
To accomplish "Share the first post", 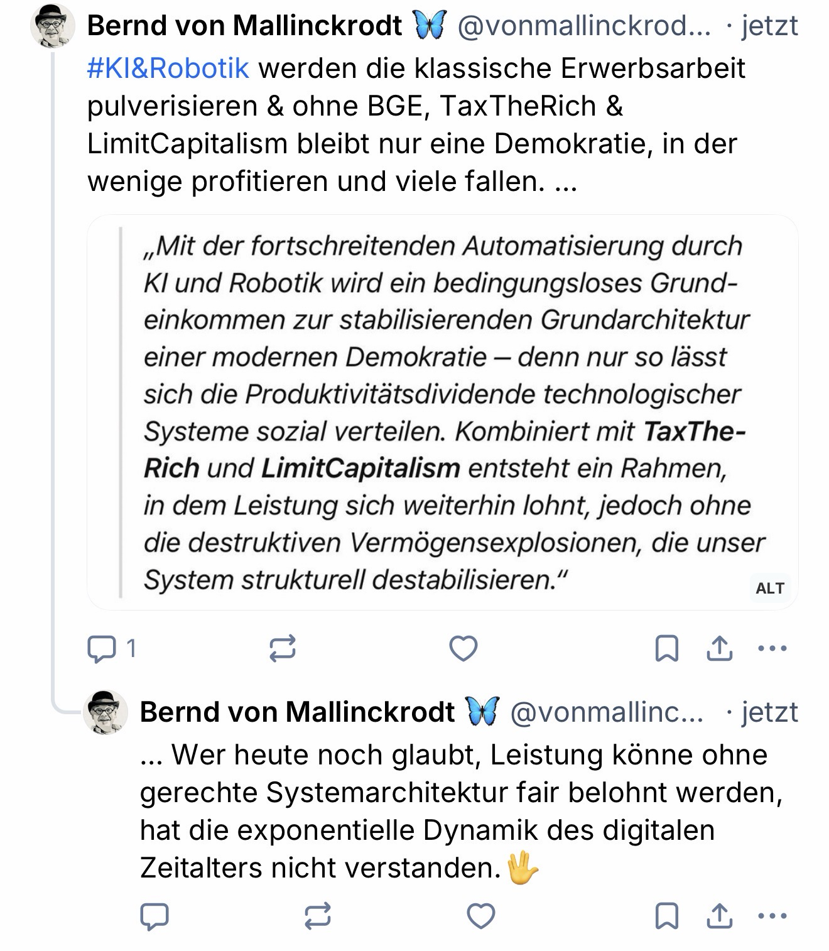I will pos(720,649).
